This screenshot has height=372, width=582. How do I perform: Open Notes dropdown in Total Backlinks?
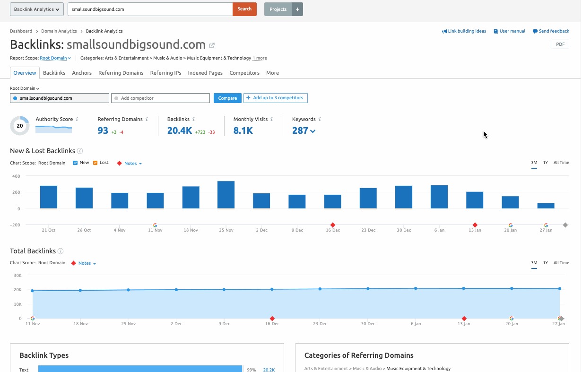(x=87, y=264)
